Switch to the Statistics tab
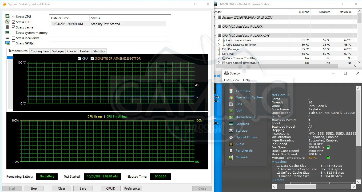This screenshot has width=362, height=192. [x=100, y=51]
